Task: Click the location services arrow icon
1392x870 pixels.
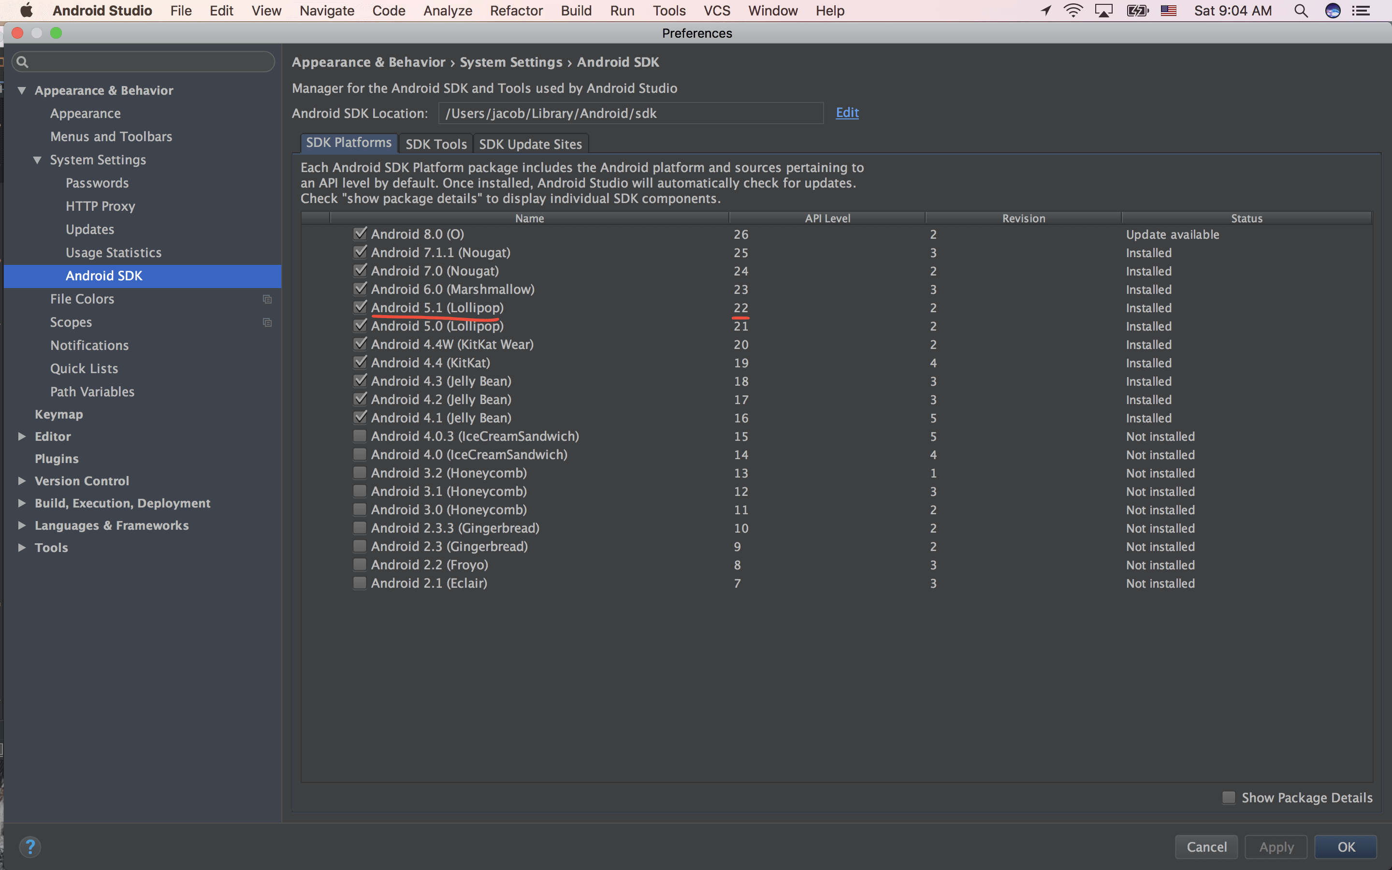Action: (x=1046, y=10)
